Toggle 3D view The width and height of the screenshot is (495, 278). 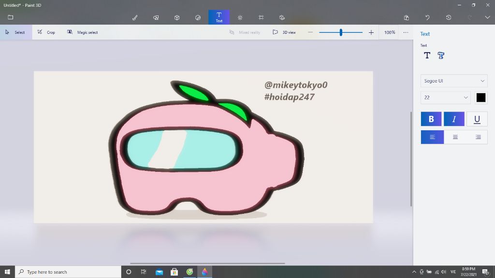[284, 32]
